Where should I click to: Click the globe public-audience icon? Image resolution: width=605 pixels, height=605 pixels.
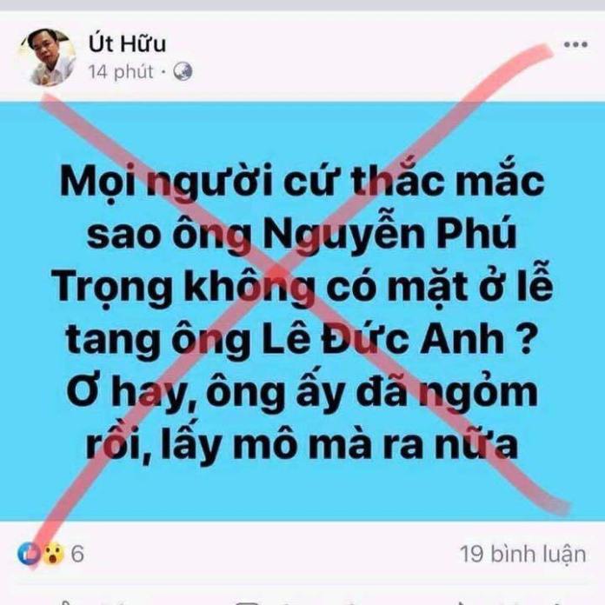(183, 71)
